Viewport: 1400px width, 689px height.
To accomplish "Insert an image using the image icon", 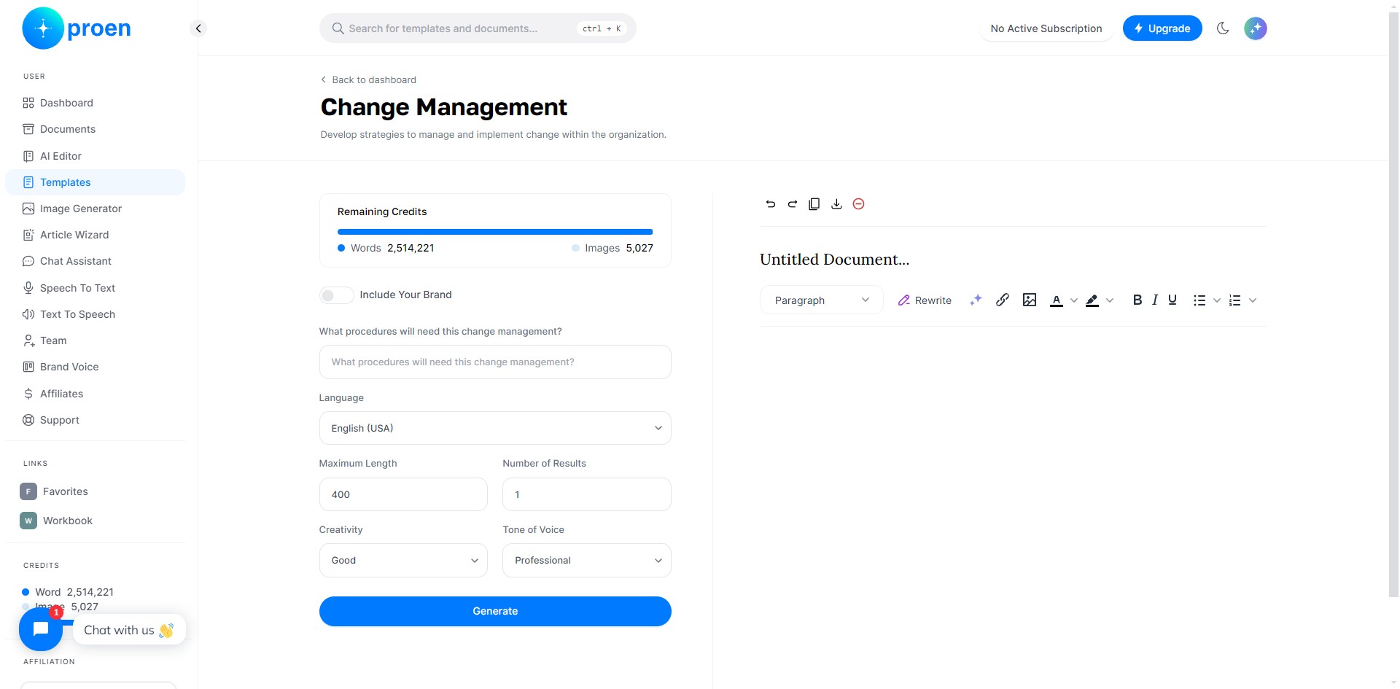I will (1030, 300).
